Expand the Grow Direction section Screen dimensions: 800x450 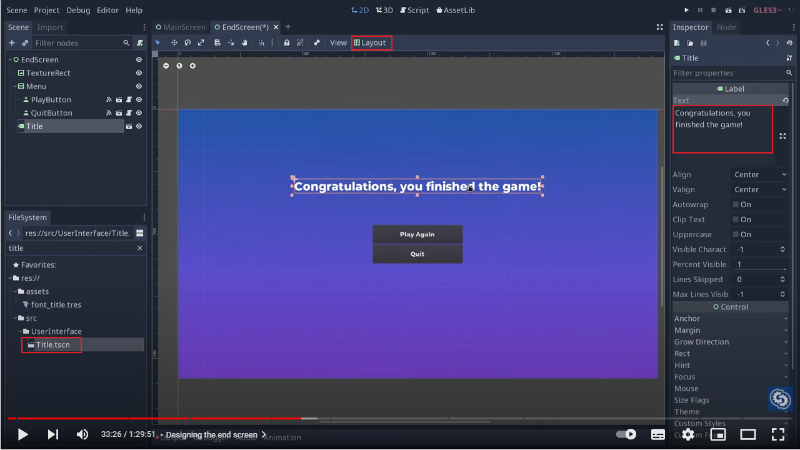point(731,342)
